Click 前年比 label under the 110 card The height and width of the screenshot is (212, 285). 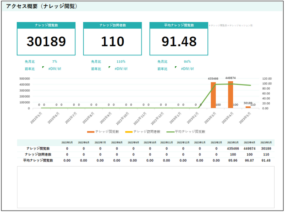click(96, 69)
